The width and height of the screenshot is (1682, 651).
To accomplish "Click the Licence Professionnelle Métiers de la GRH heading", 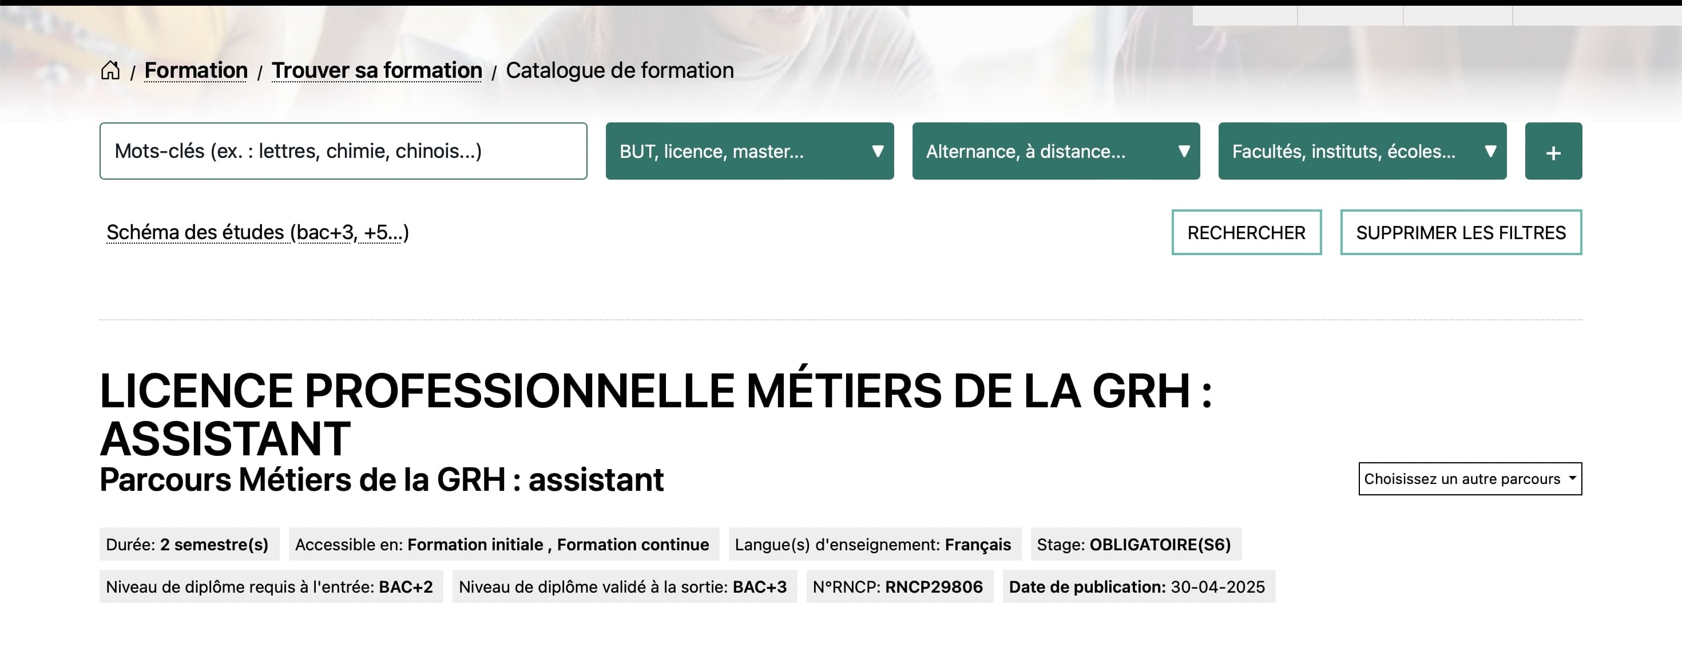I will 656,414.
